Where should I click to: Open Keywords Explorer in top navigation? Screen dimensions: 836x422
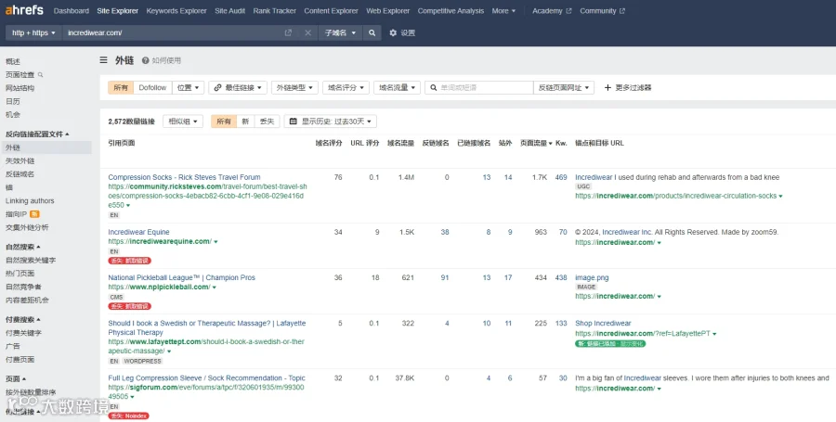[176, 10]
